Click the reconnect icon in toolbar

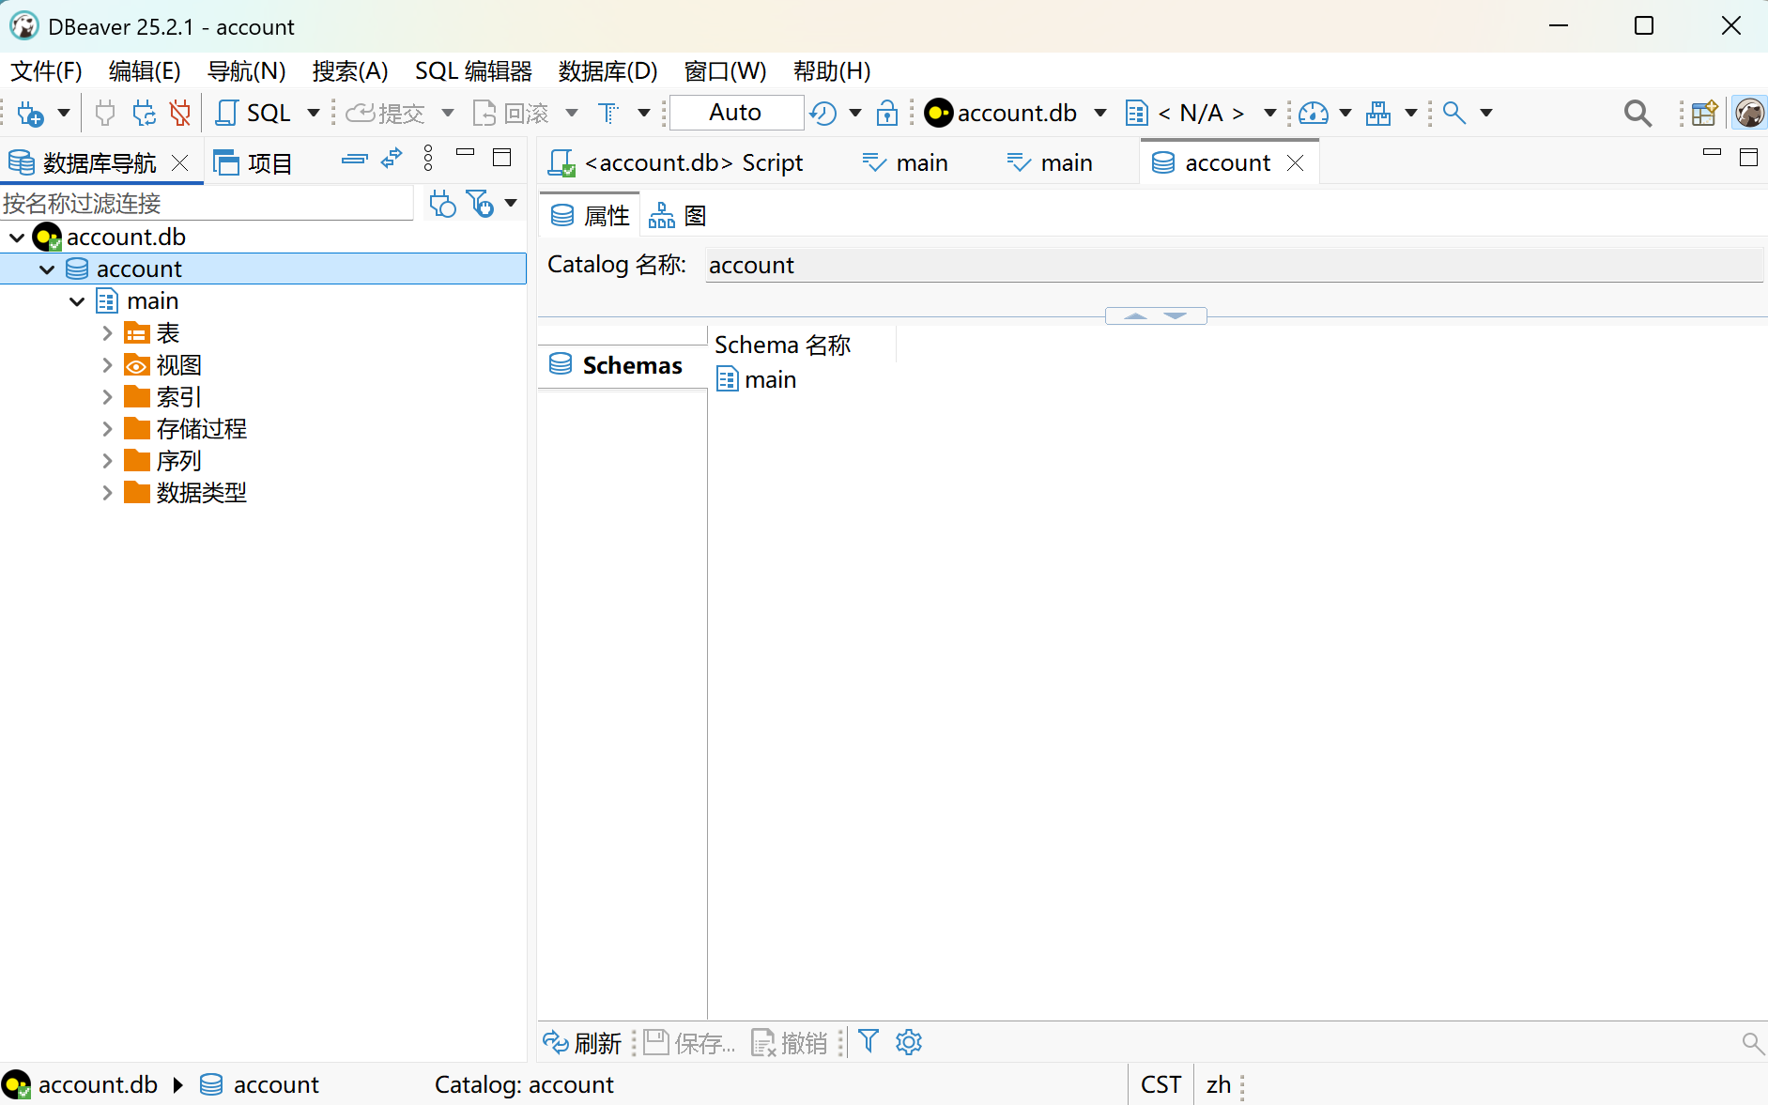point(144,113)
